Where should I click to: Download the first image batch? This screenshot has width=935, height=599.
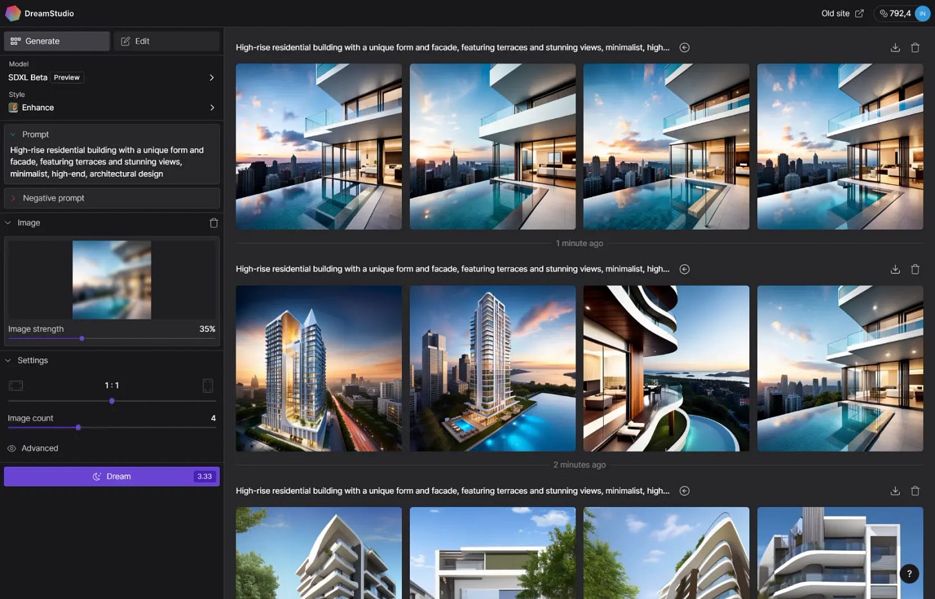click(895, 48)
